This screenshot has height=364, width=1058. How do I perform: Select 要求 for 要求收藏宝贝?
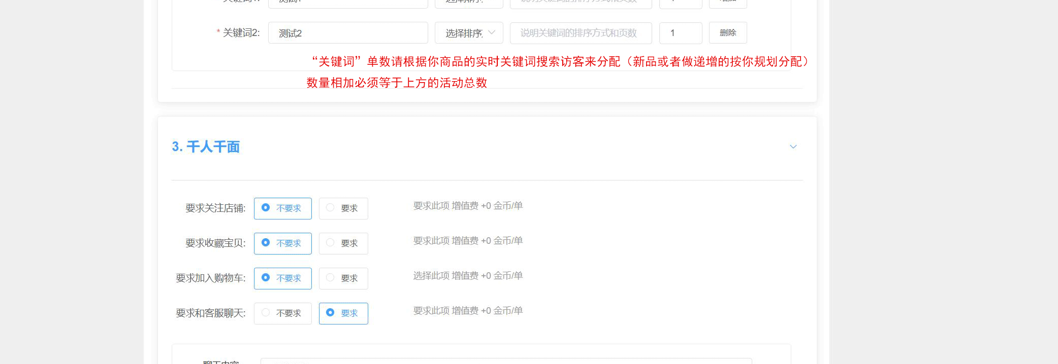(x=343, y=243)
